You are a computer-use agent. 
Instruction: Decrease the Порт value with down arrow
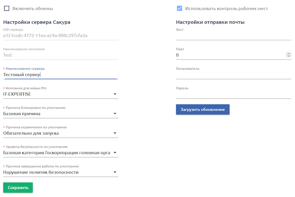tap(289, 57)
